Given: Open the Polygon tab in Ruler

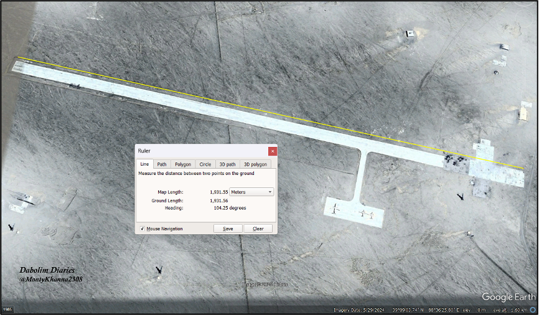Looking at the screenshot, I should pos(182,164).
